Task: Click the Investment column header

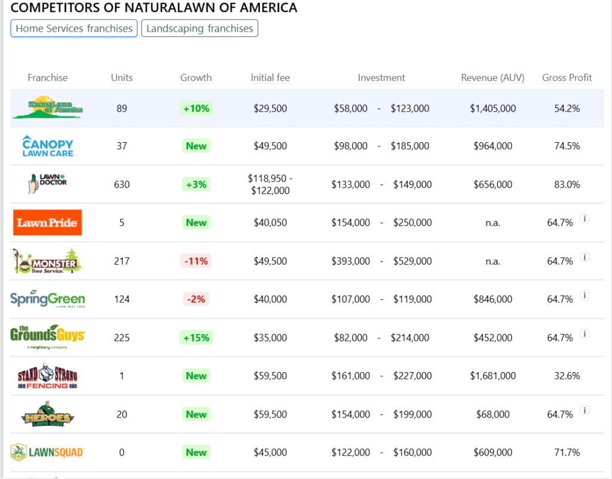Action: pyautogui.click(x=381, y=78)
